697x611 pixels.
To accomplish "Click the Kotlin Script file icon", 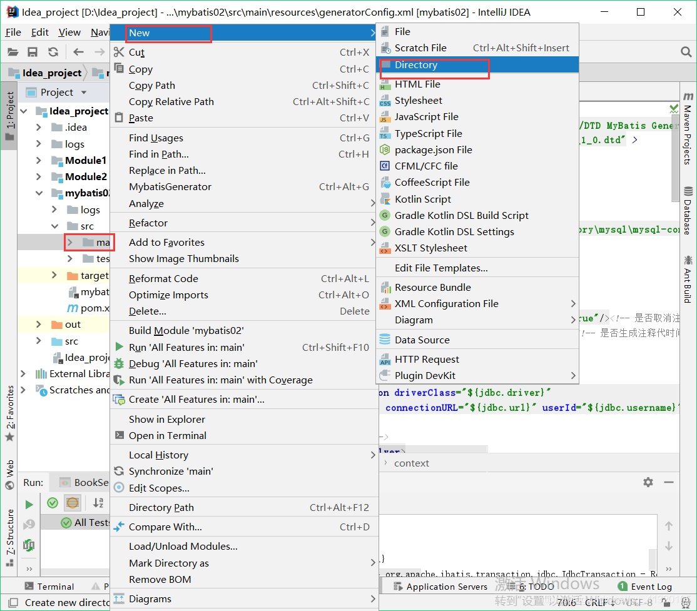I will [385, 199].
